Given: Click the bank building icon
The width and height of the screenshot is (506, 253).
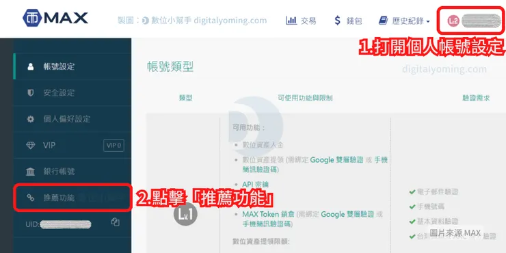Looking at the screenshot, I should pyautogui.click(x=31, y=172).
